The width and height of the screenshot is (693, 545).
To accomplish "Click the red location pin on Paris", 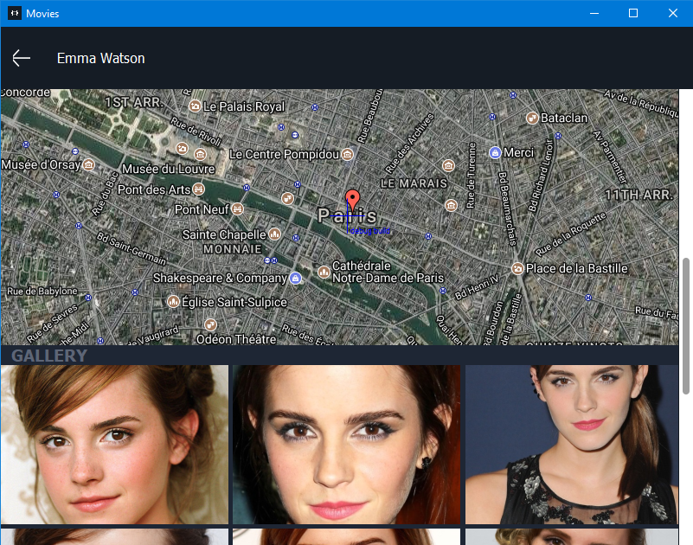I will click(352, 199).
